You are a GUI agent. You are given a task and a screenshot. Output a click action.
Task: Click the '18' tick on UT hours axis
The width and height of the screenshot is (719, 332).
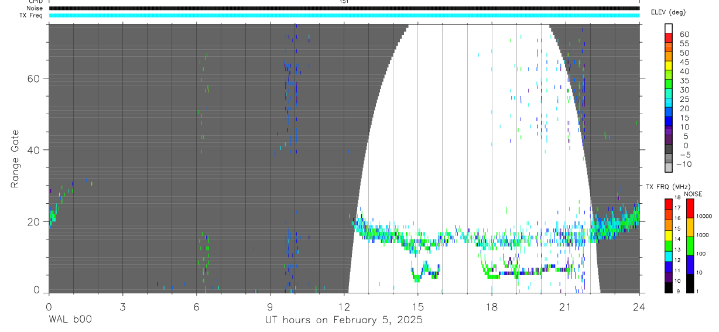pos(492,306)
